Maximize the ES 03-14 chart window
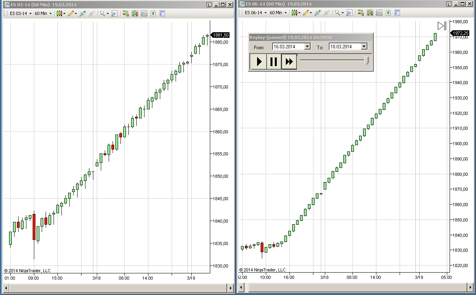The height and width of the screenshot is (295, 476). click(222, 4)
